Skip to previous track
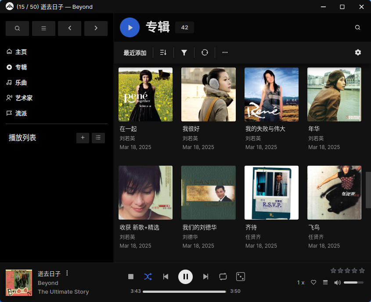 (166, 277)
